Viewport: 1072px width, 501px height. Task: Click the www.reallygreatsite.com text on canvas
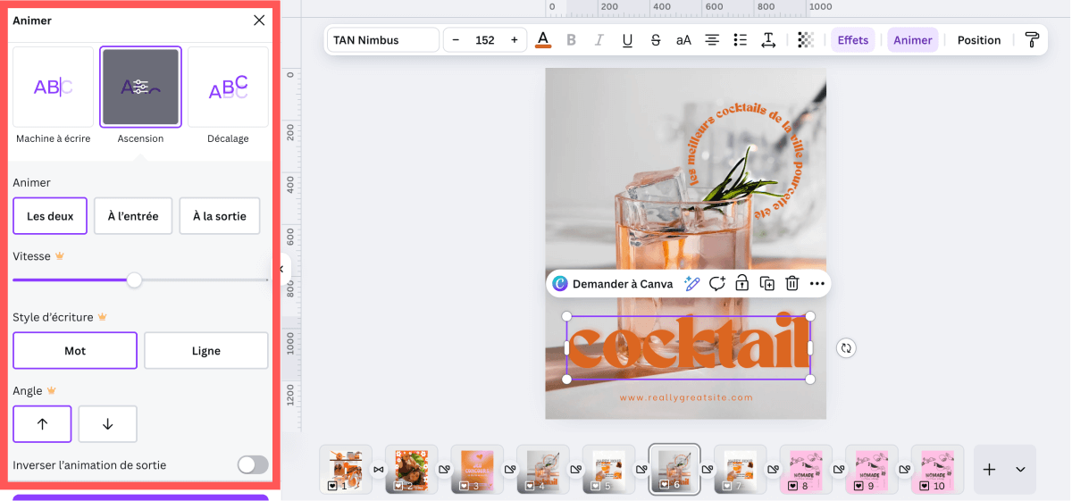tap(686, 398)
